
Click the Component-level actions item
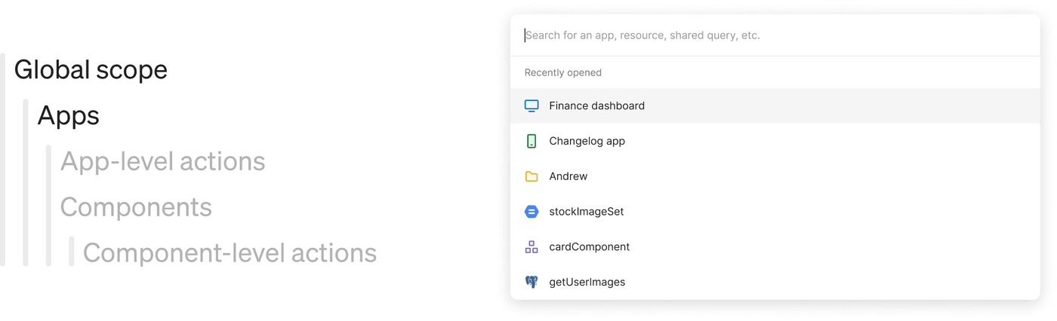click(230, 253)
